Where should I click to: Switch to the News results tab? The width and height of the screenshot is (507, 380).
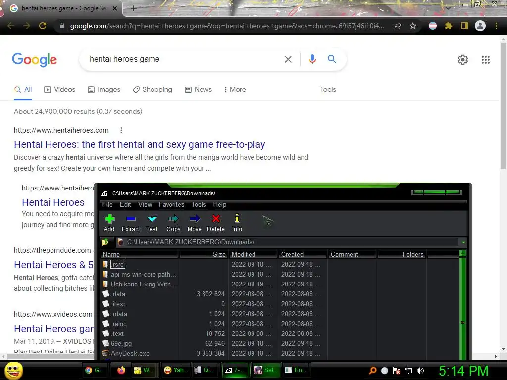click(198, 90)
